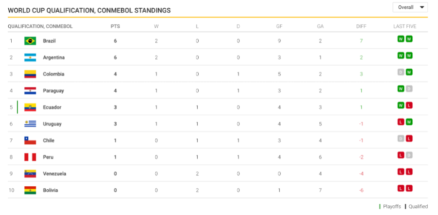Click Brazil's most recent win badge
The height and width of the screenshot is (215, 438).
(409, 39)
